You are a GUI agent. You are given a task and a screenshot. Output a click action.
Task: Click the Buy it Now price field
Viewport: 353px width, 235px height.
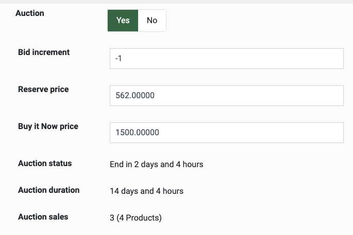pos(226,133)
